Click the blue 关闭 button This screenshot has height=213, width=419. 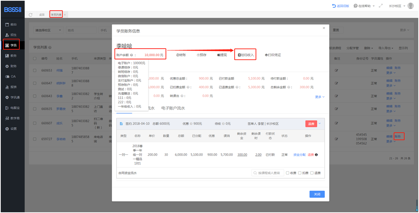coord(317,194)
